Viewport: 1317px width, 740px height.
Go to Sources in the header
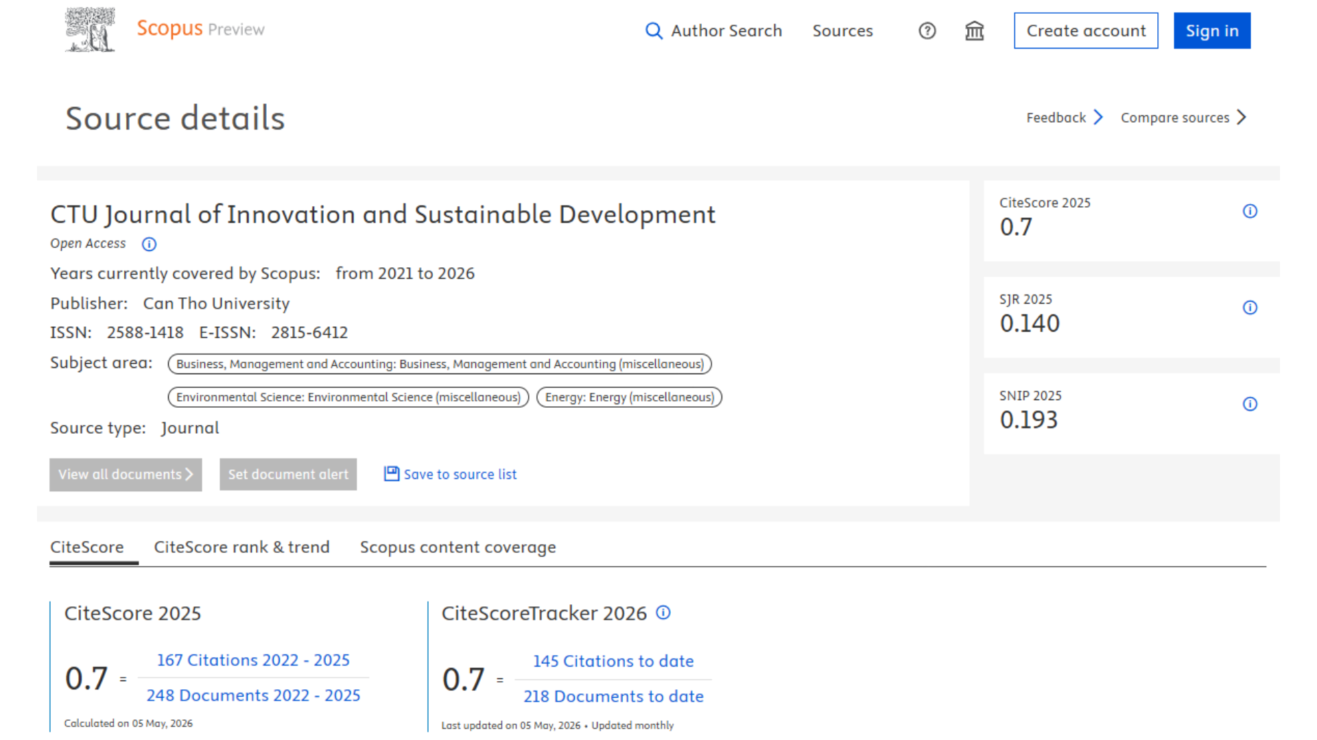pyautogui.click(x=842, y=31)
